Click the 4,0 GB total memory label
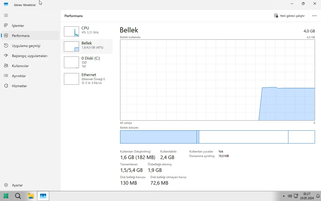Image resolution: width=321 pixels, height=201 pixels. click(309, 31)
